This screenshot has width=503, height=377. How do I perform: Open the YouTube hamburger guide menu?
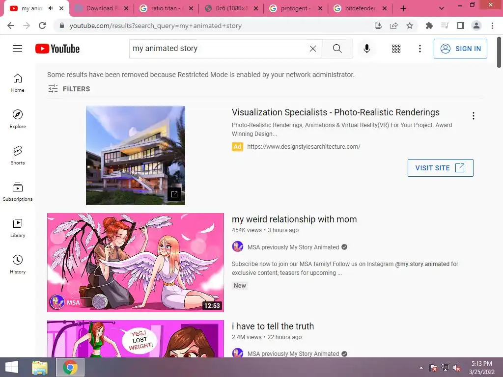click(x=18, y=49)
